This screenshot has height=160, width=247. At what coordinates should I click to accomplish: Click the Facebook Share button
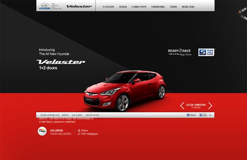pyautogui.click(x=191, y=115)
